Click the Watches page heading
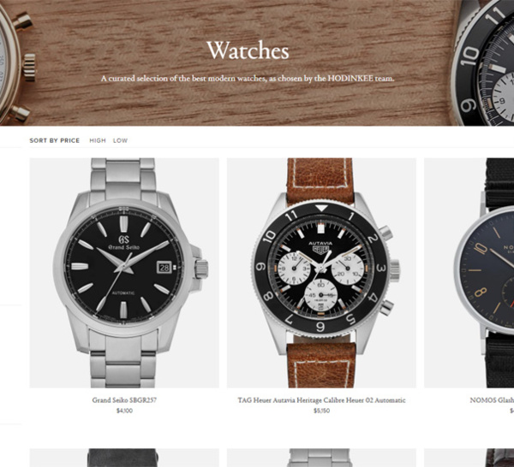The image size is (514, 467). click(248, 50)
